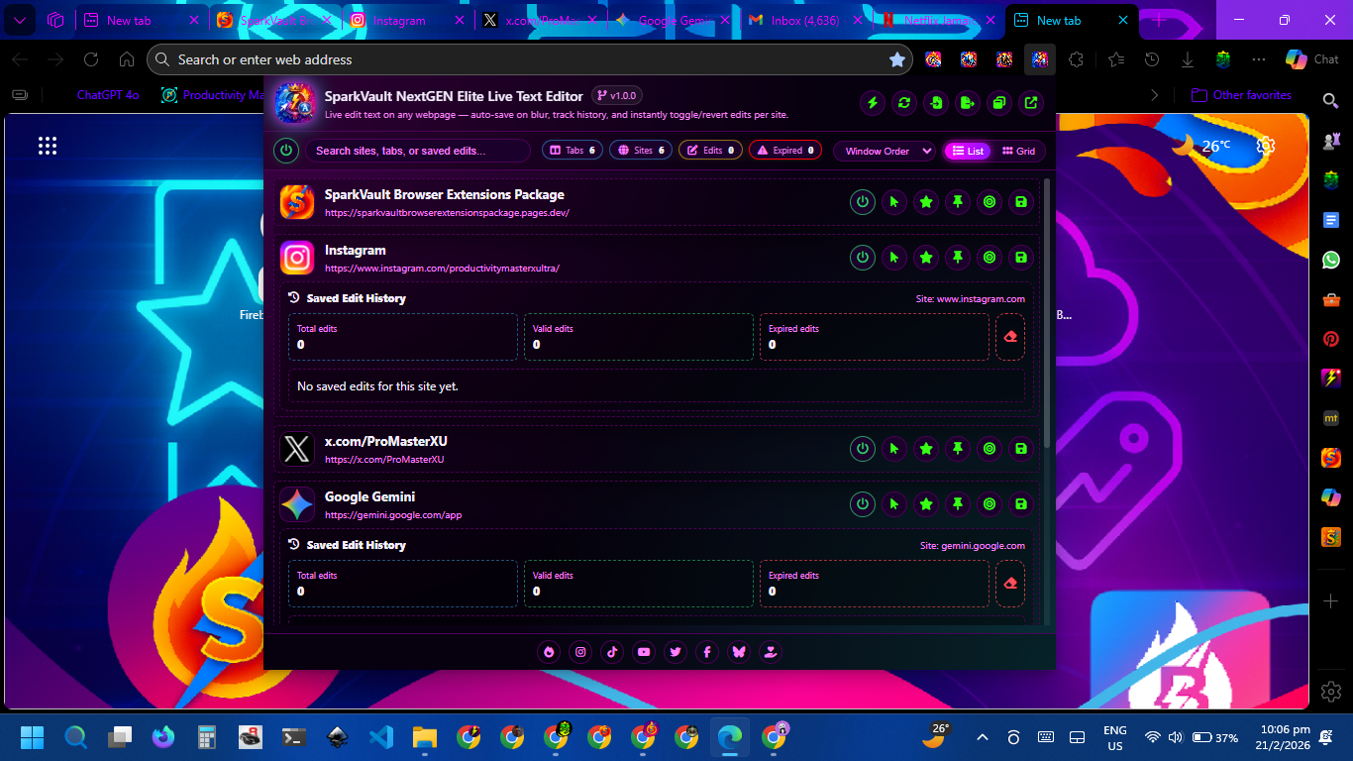Switch to the Instagram browser tab
Viewport: 1353px width, 761px height.
[399, 20]
